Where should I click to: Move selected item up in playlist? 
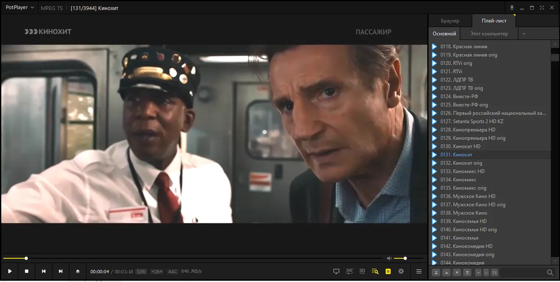click(x=446, y=273)
